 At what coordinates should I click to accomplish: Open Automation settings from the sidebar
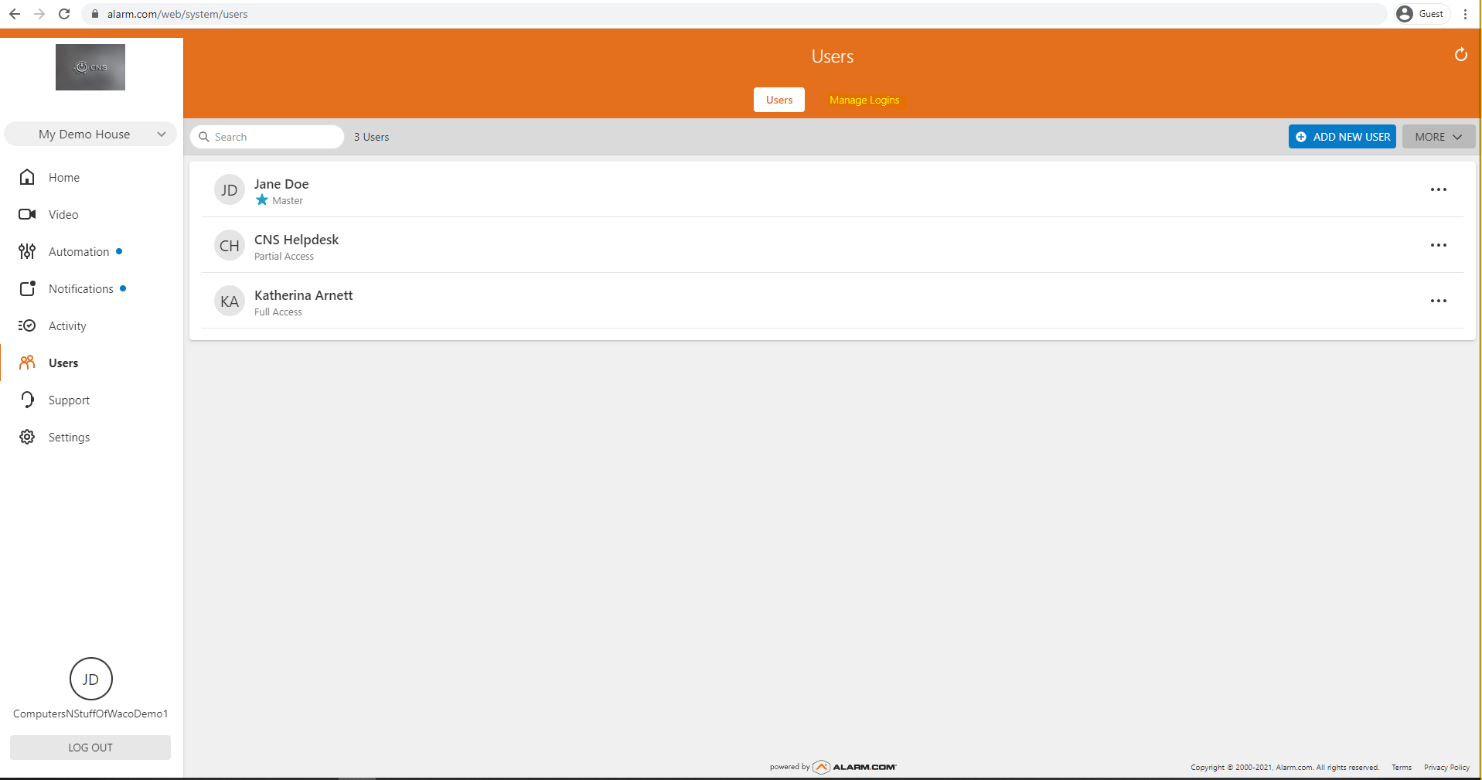(27, 251)
